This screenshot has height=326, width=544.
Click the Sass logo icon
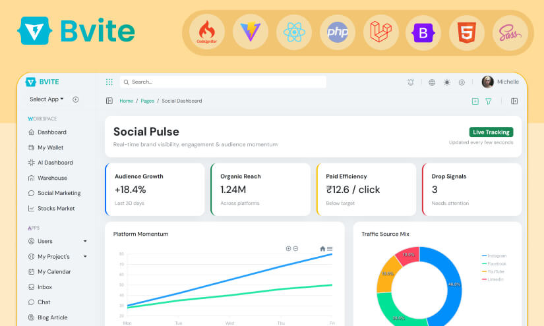[x=510, y=33]
